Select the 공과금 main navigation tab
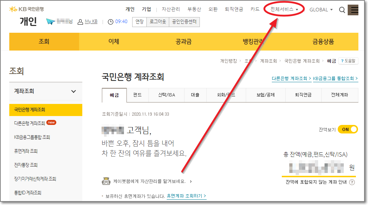The height and width of the screenshot is (205, 368). [x=184, y=42]
